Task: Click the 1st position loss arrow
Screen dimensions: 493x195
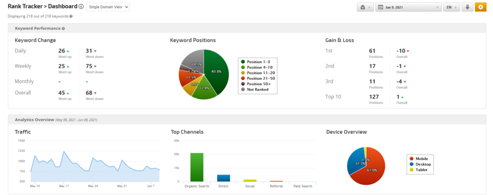Action: (x=408, y=51)
